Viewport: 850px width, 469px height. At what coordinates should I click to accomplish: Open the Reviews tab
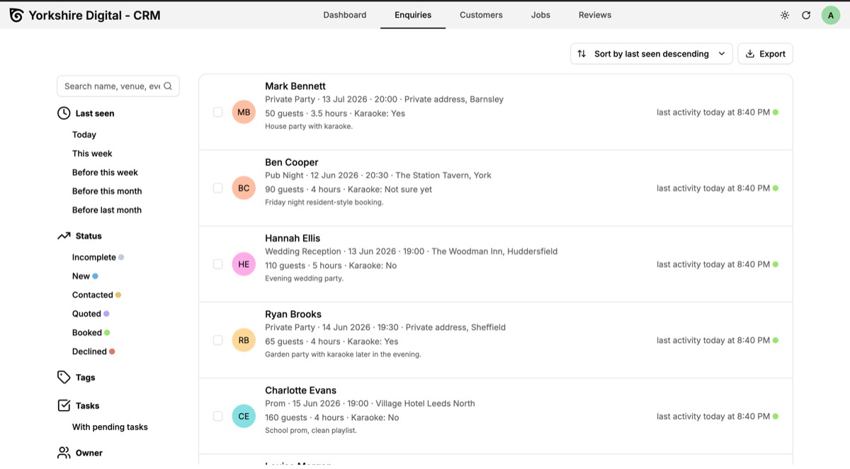coord(595,15)
